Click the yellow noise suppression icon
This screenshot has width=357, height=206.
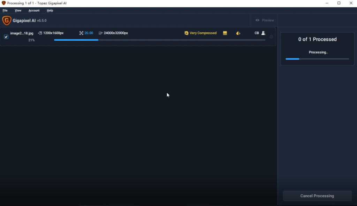(225, 33)
